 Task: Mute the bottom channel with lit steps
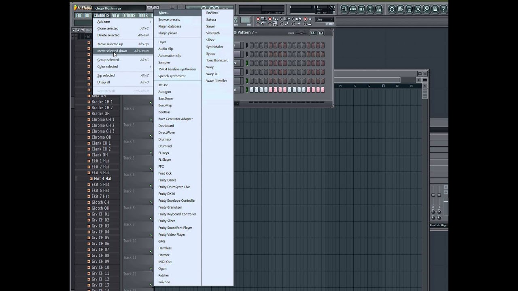[x=247, y=90]
